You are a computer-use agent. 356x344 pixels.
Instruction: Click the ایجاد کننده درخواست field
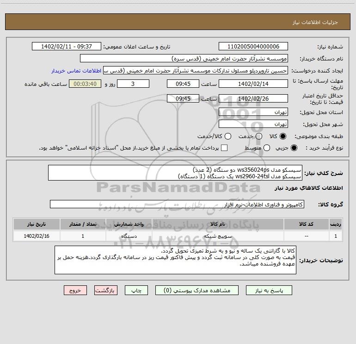(196, 71)
